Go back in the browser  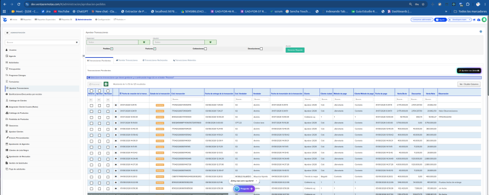(x=4, y=4)
